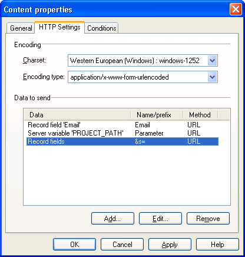Click the Edit... button

tap(160, 219)
